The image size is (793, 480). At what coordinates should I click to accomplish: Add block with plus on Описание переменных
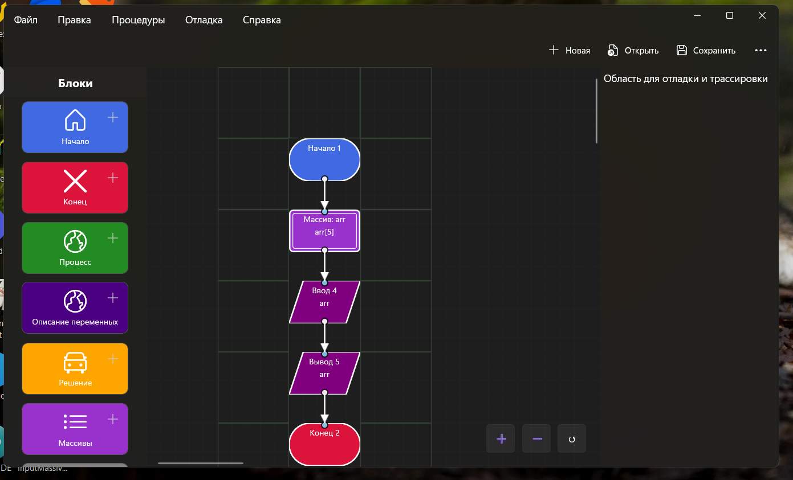pos(113,298)
